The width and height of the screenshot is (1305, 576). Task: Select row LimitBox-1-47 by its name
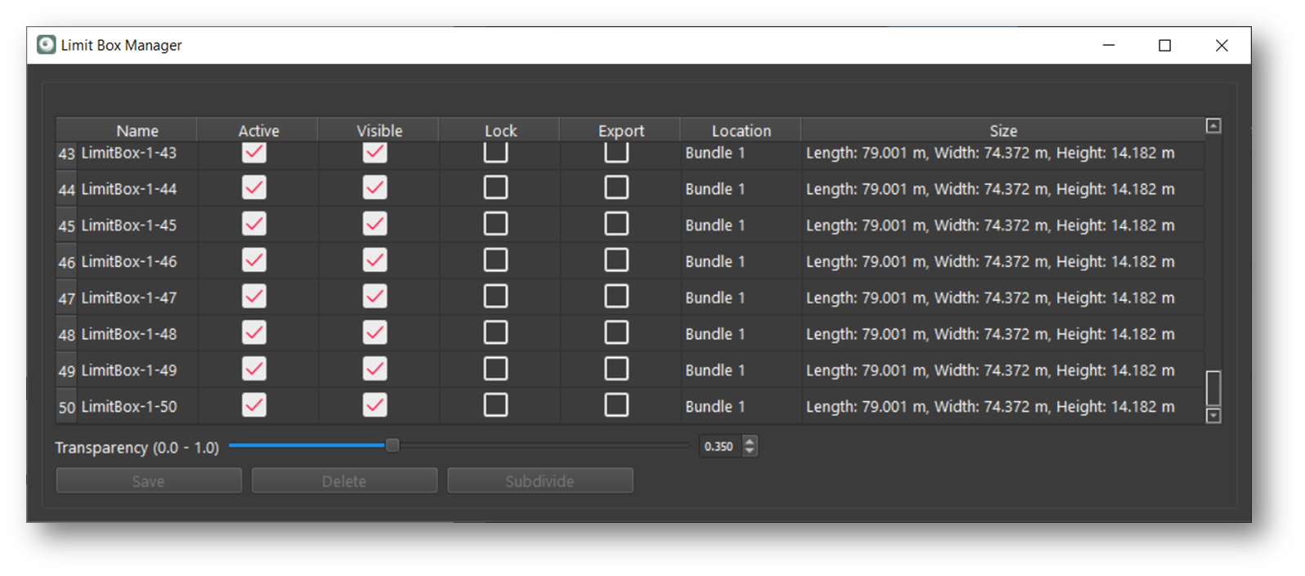click(x=129, y=297)
